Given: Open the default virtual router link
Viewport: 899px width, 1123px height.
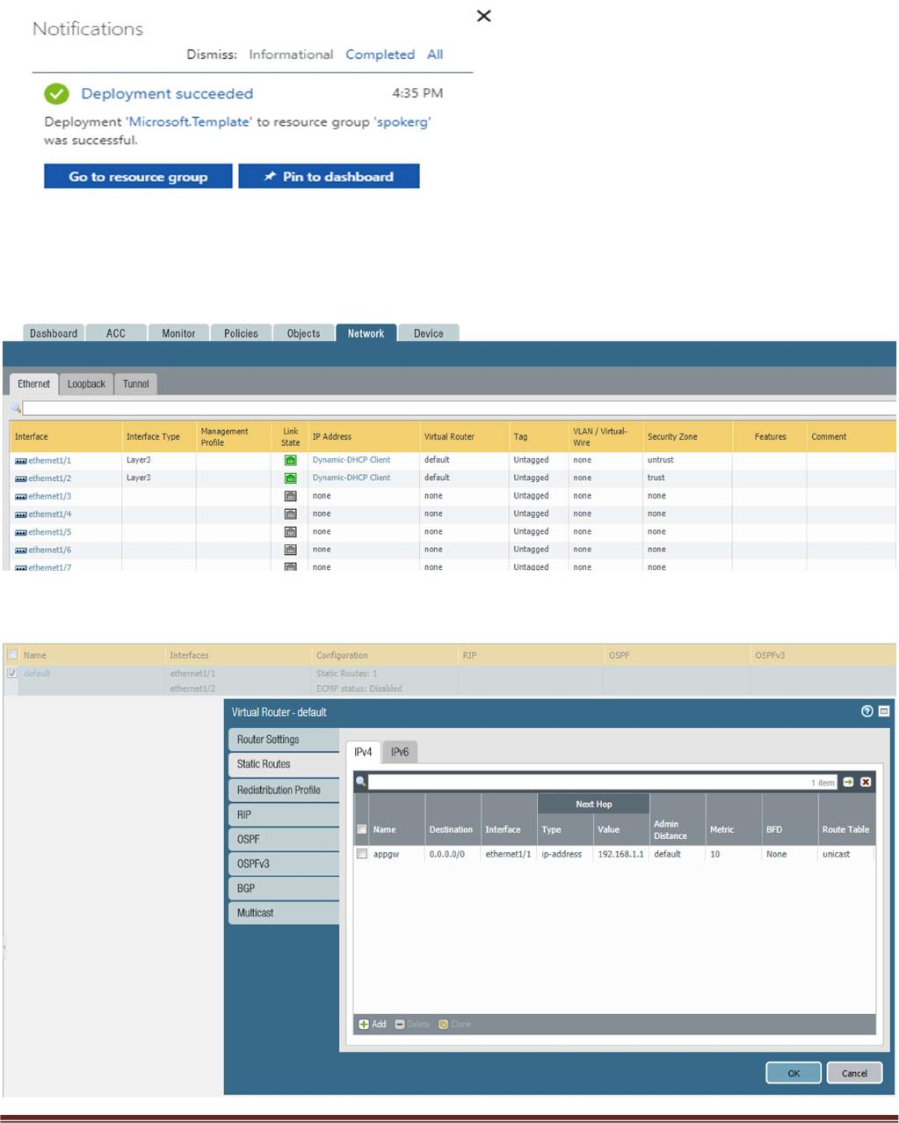Looking at the screenshot, I should 37,674.
